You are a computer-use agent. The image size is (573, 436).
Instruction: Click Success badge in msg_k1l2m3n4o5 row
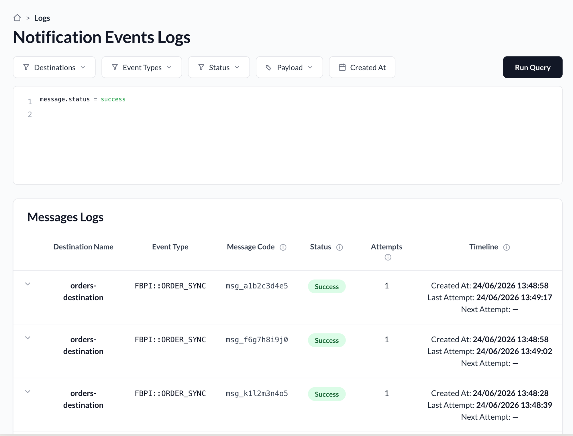pos(327,394)
